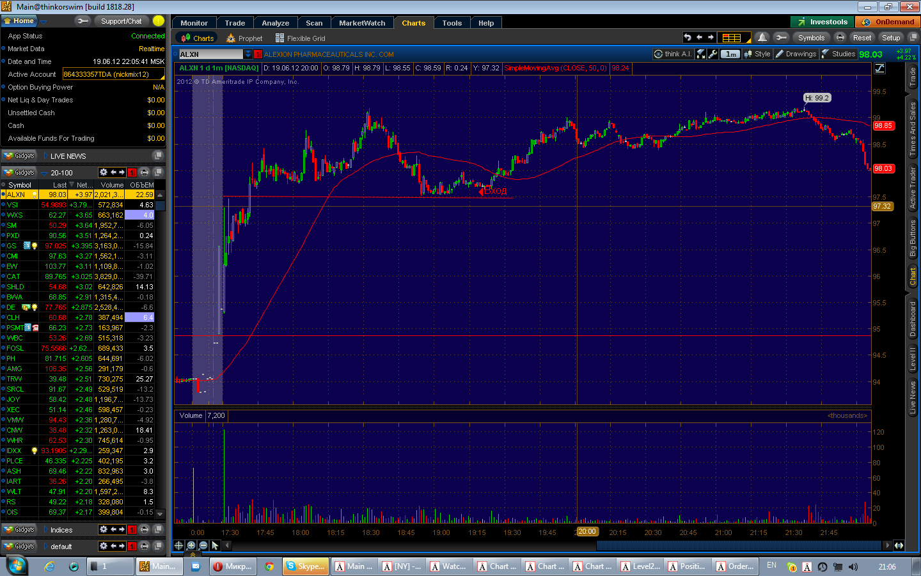
Task: Open the Prophet sub-tab
Action: pos(244,38)
